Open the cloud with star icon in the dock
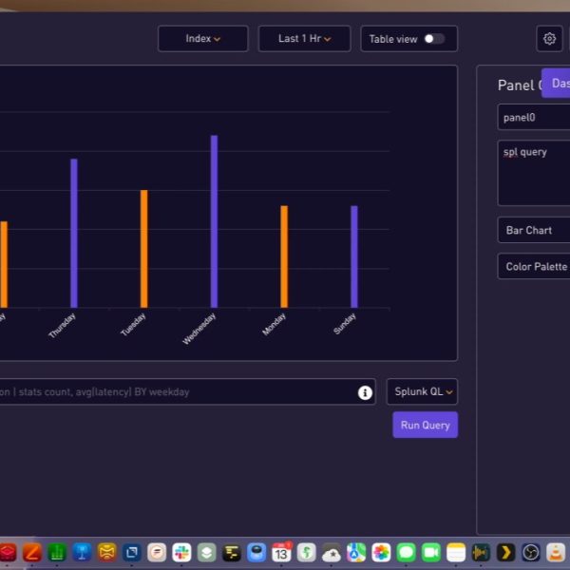 pos(332,553)
